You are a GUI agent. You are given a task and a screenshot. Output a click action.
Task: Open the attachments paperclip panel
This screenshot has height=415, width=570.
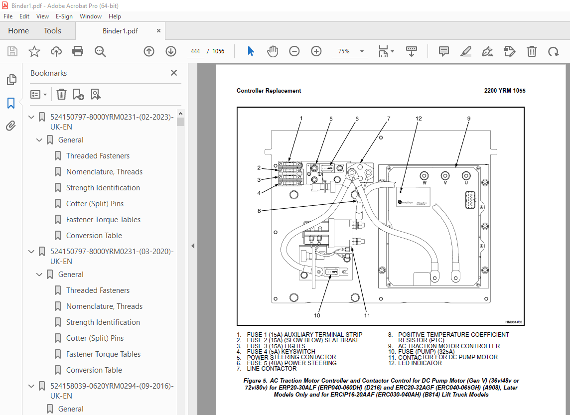(11, 126)
